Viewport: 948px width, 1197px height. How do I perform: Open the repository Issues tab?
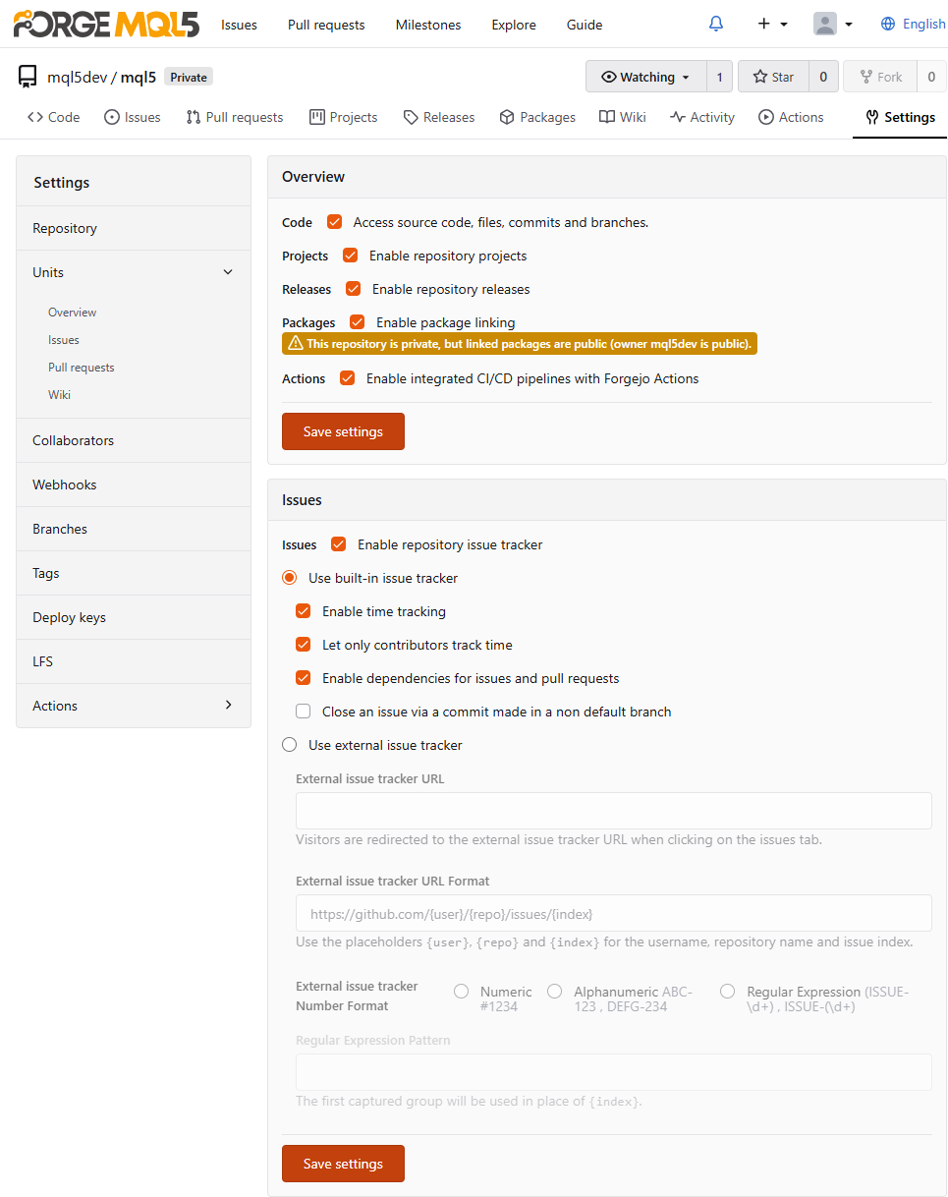coord(133,117)
